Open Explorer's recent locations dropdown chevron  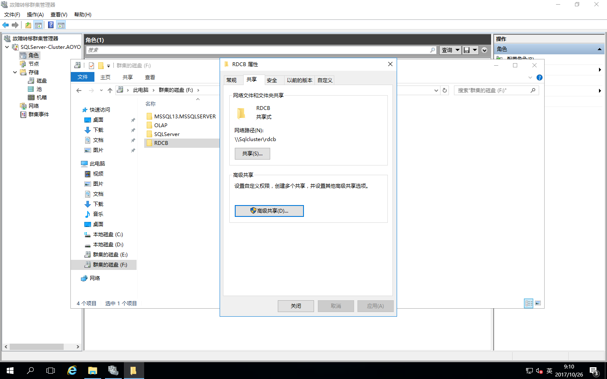[101, 90]
